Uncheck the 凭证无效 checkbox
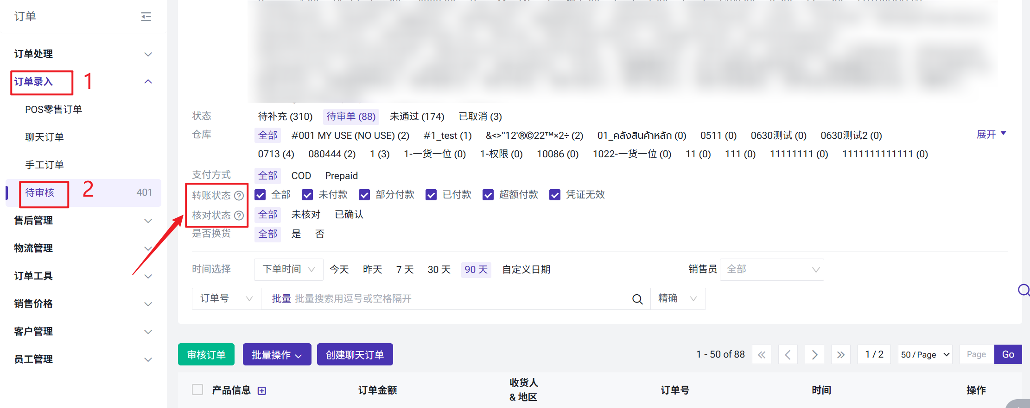The image size is (1030, 408). 555,195
